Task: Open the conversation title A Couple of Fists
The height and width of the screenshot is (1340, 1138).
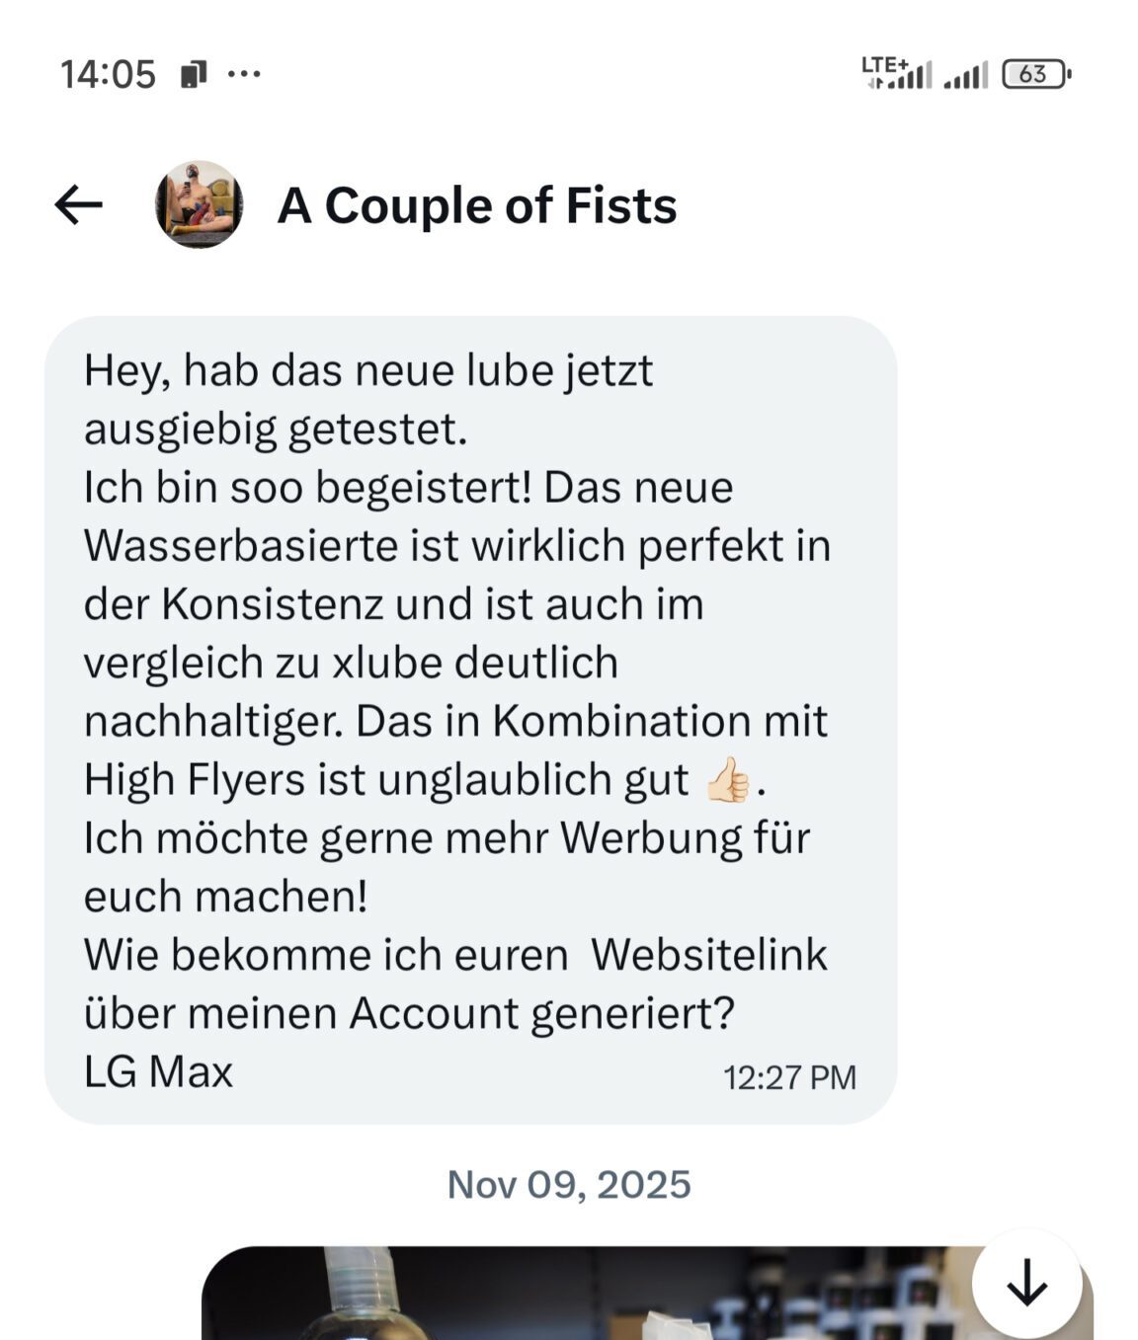Action: [x=477, y=205]
